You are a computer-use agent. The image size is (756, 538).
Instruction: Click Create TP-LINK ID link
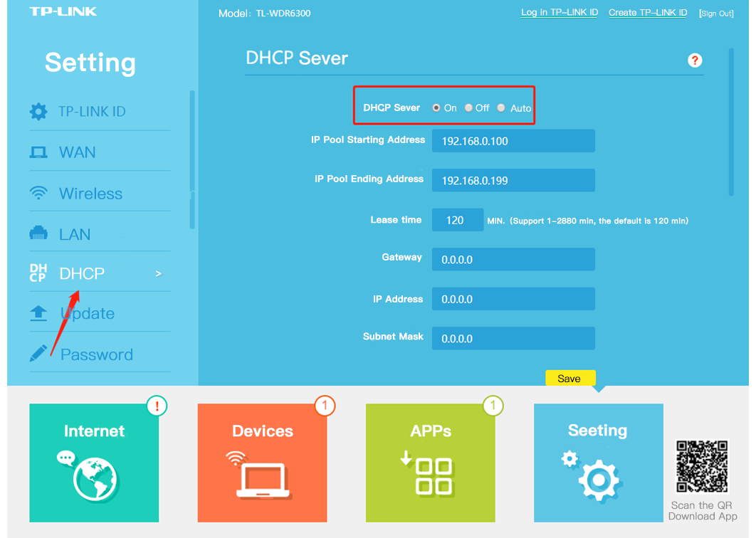point(648,13)
